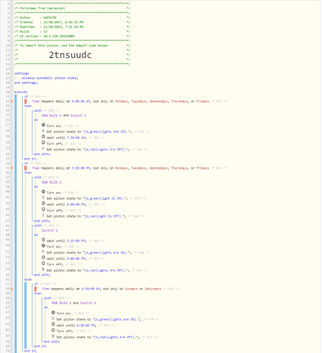
Task: Click the 8:30:00 PM wait time
Action: [86, 325]
